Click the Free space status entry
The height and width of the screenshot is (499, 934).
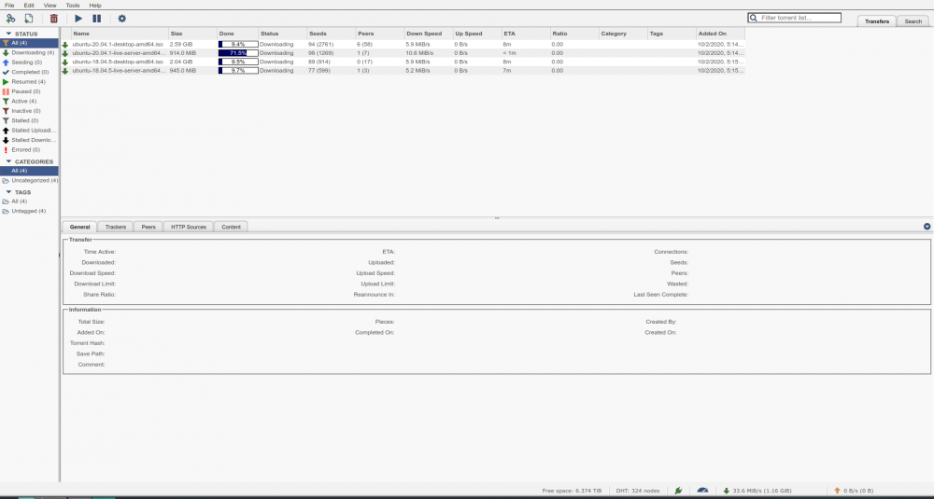[x=572, y=491]
